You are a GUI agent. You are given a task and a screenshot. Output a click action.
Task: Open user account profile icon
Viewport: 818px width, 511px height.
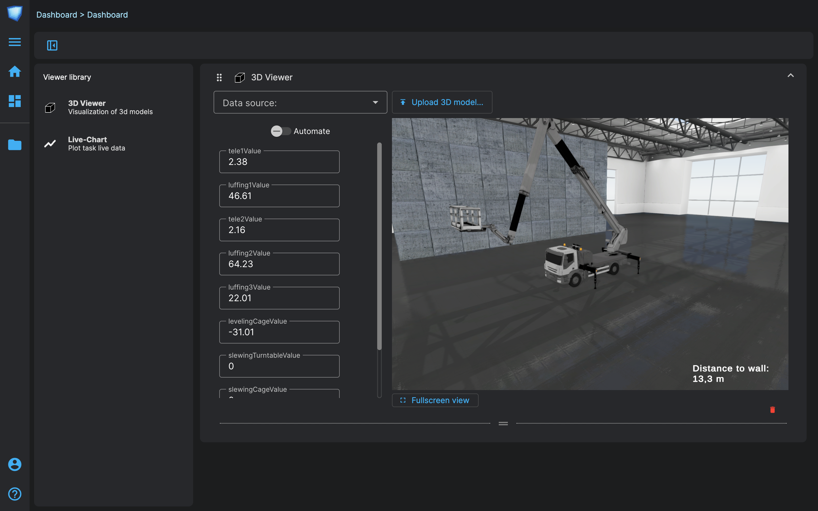[x=14, y=464]
